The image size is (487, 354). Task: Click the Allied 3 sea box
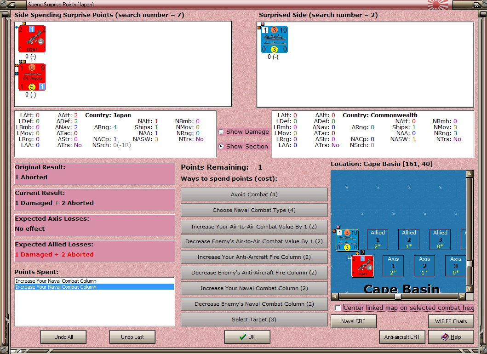point(441,240)
